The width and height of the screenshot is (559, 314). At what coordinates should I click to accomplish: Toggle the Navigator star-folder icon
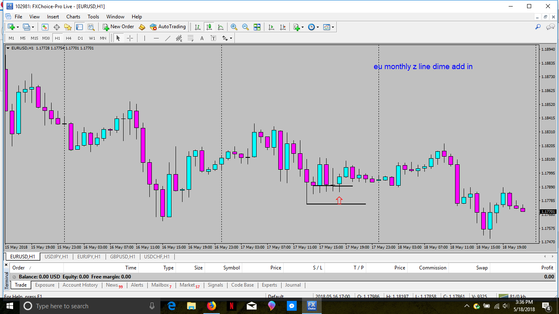[x=68, y=27]
